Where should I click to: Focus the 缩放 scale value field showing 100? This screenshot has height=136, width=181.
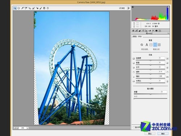tap(162, 76)
